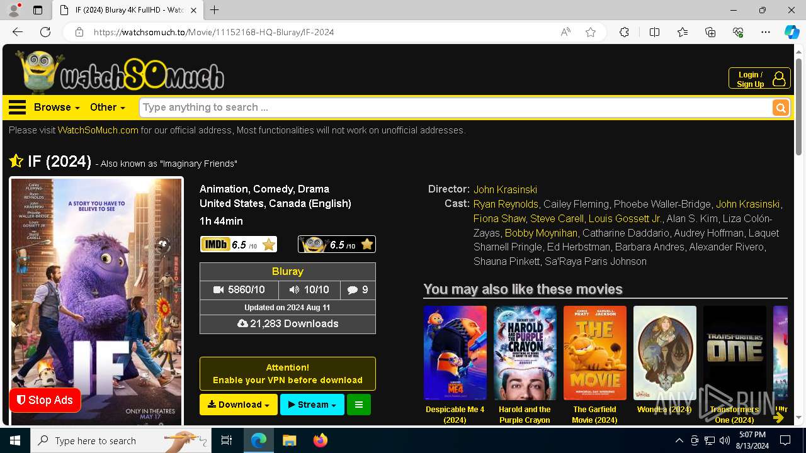Click the Login / Sign Up user icon
The image size is (806, 453).
coord(779,79)
